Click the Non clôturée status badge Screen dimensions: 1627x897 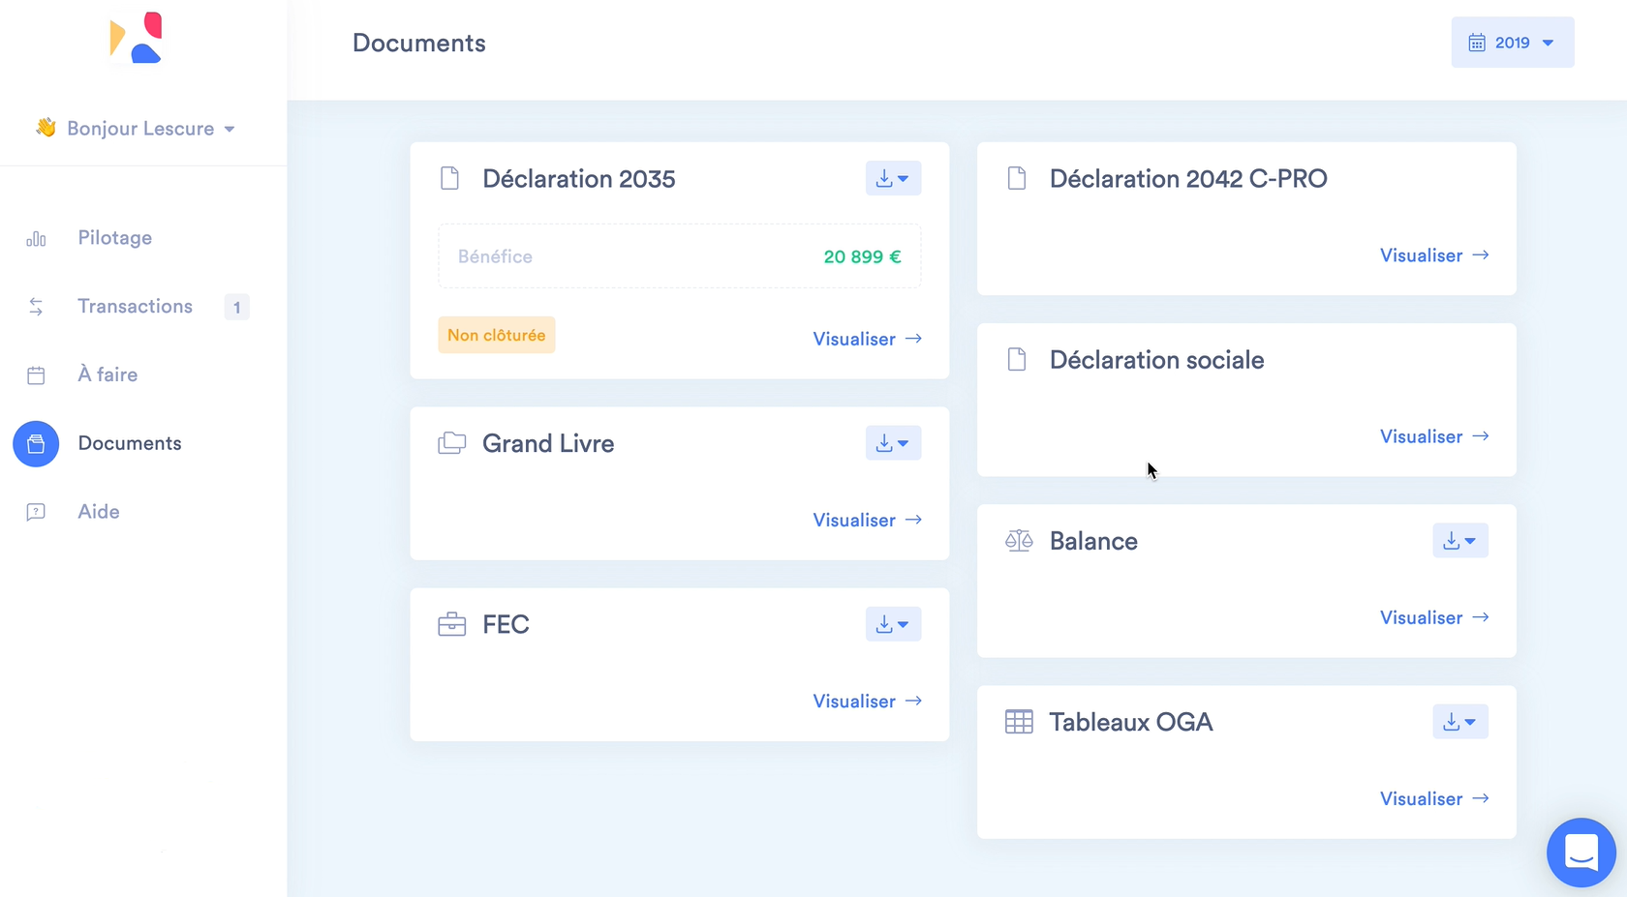point(496,335)
